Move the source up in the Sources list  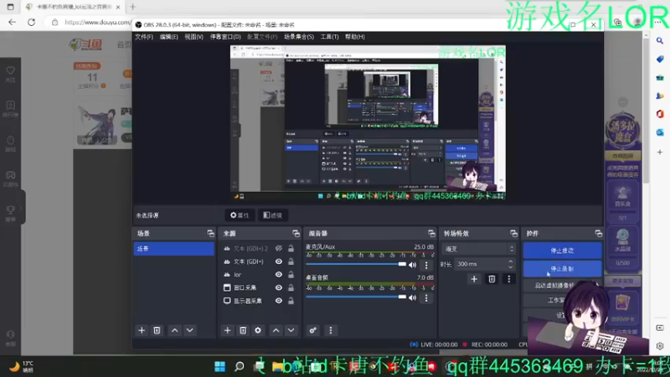tap(276, 330)
